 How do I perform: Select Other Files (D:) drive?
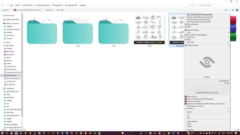[11, 69]
